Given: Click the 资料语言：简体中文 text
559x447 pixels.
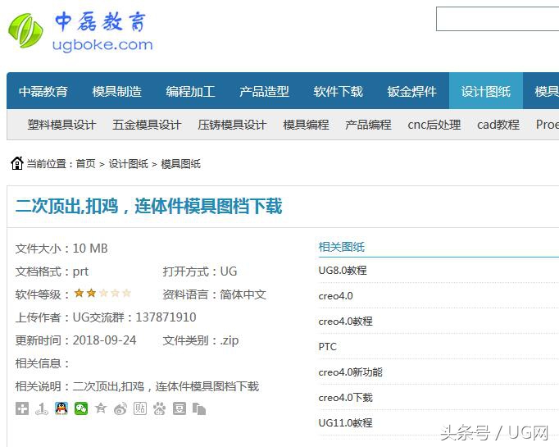Looking at the screenshot, I should (214, 294).
